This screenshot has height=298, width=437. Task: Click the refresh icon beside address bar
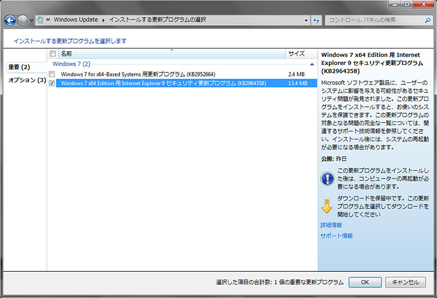pyautogui.click(x=316, y=20)
